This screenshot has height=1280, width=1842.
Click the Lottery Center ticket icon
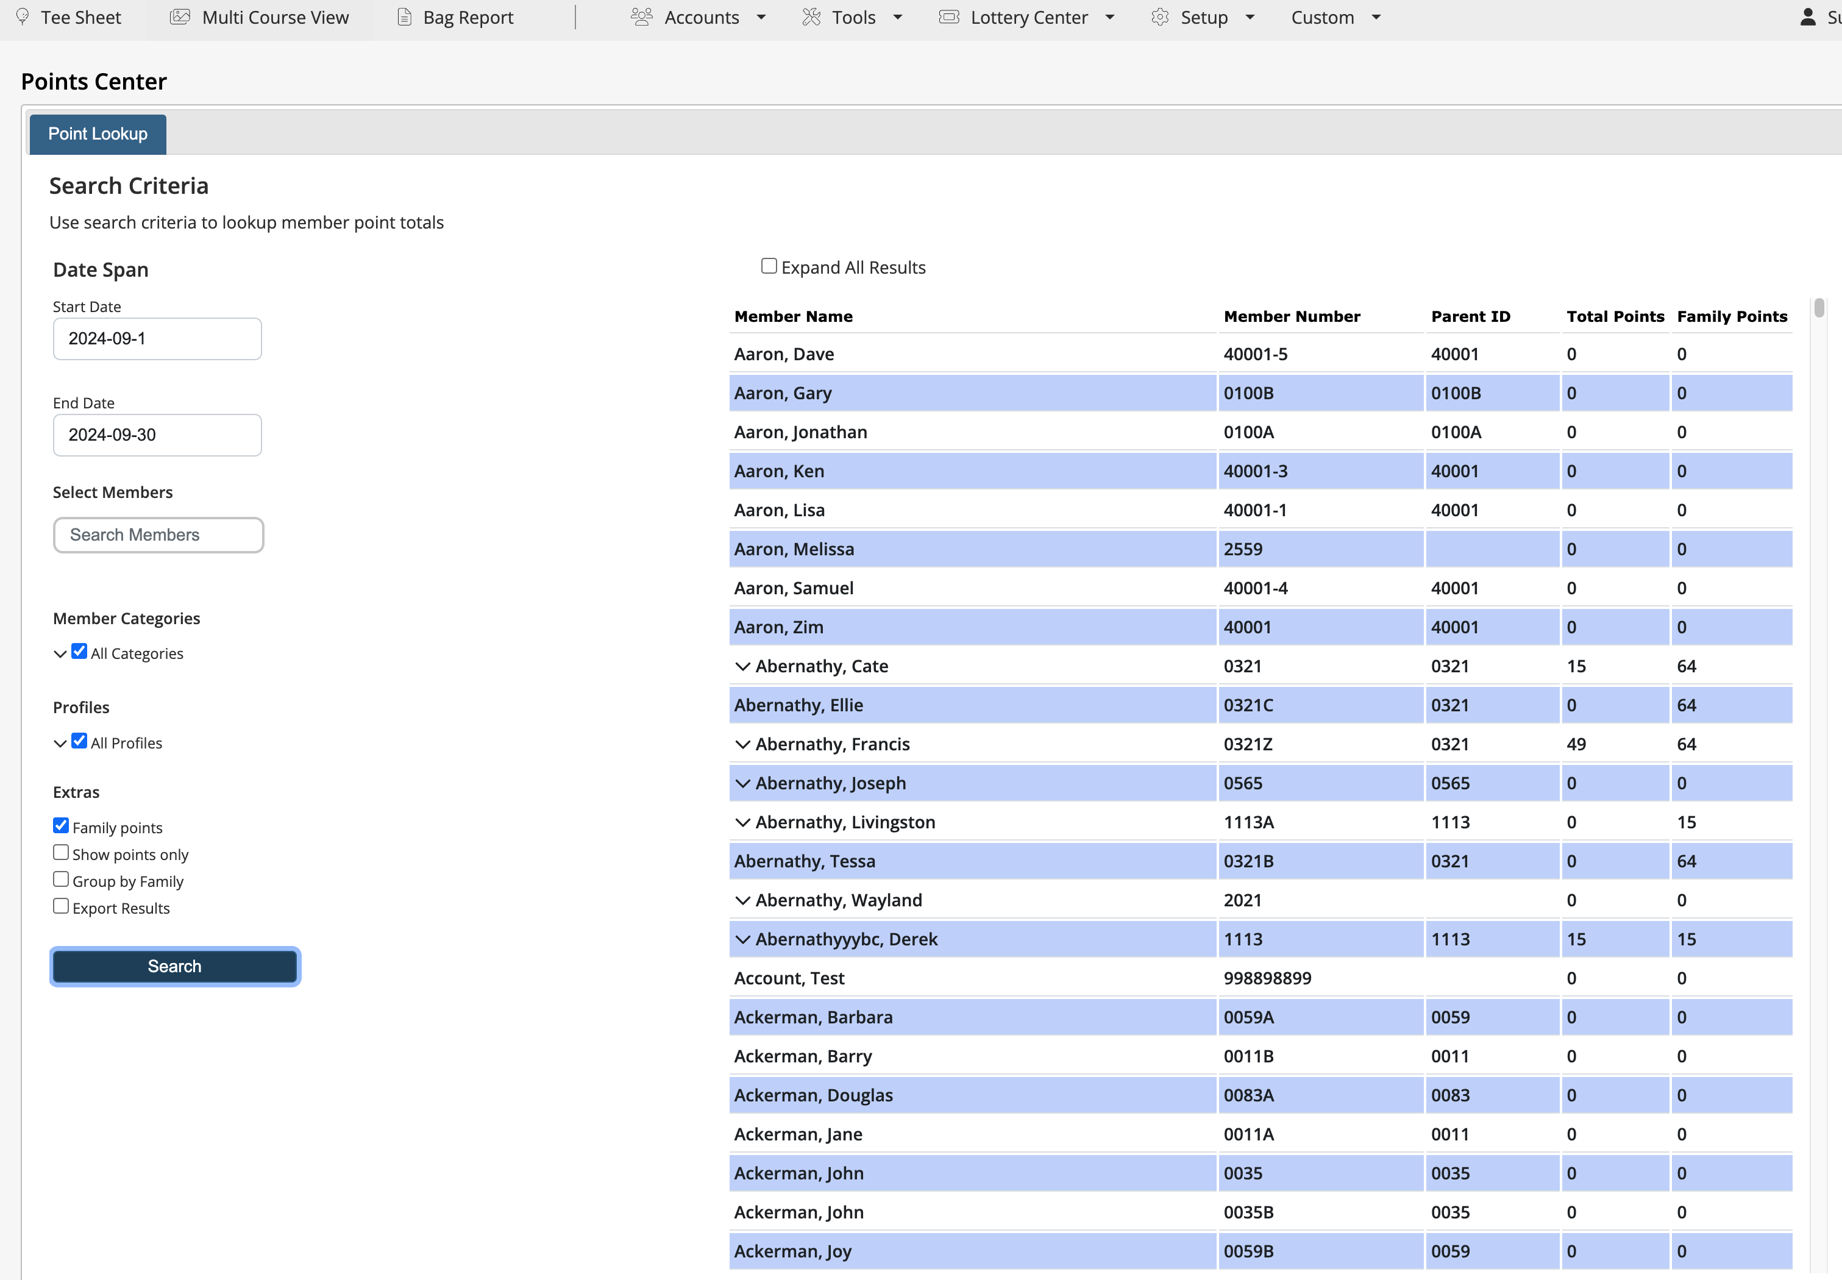[x=948, y=17]
